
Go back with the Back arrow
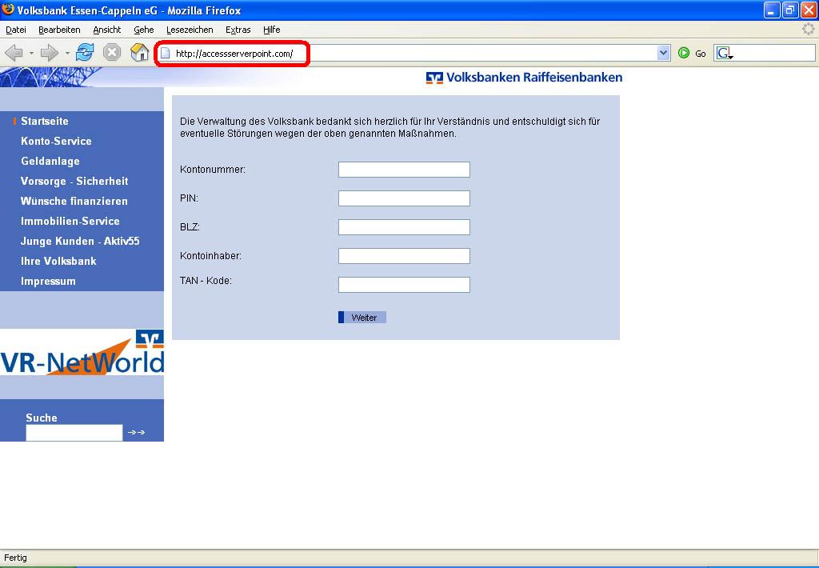pyautogui.click(x=14, y=53)
